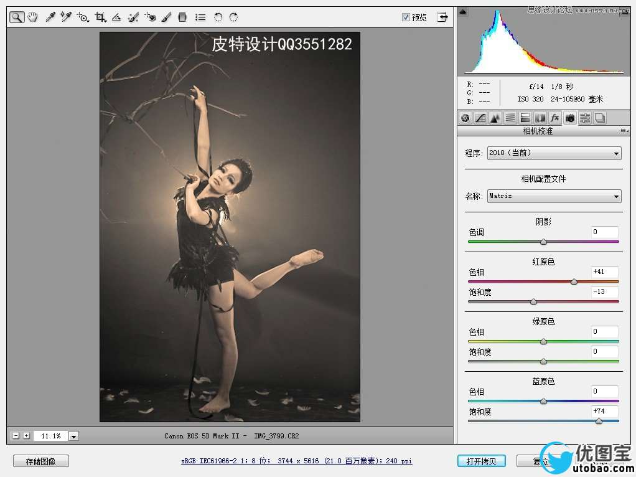Select the Red Eye Removal tool

pyautogui.click(x=150, y=17)
